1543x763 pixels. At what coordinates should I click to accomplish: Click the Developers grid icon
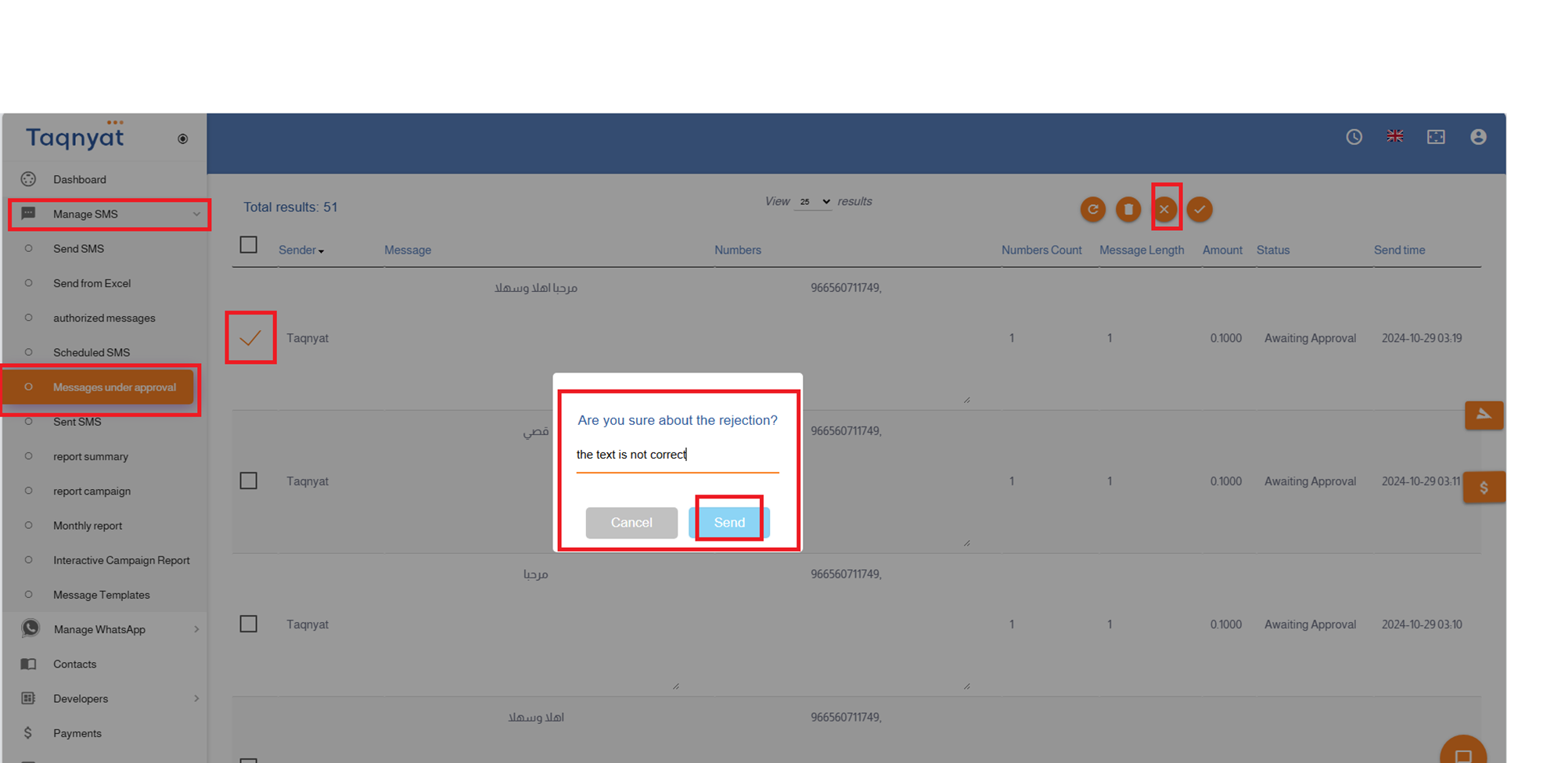(28, 698)
